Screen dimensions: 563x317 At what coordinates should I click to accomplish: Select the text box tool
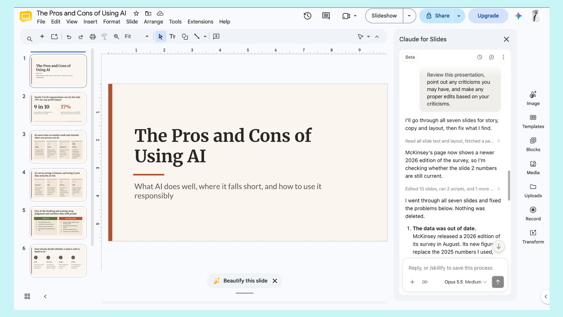(x=172, y=37)
